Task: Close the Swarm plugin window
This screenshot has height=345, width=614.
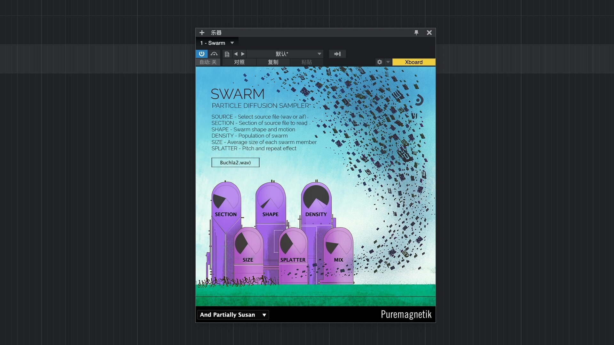Action: click(429, 33)
